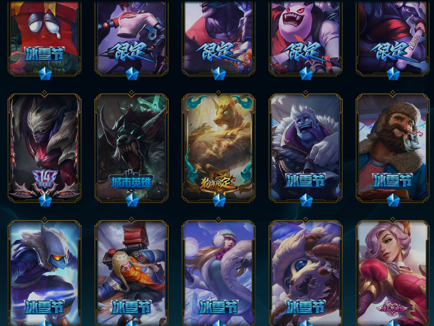The image size is (434, 326).
Task: Click the 14周年限定 anniversary badge
Action: point(45,179)
